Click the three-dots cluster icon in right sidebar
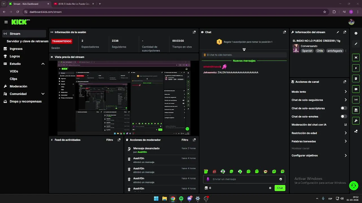The width and height of the screenshot is (362, 203). click(x=356, y=131)
